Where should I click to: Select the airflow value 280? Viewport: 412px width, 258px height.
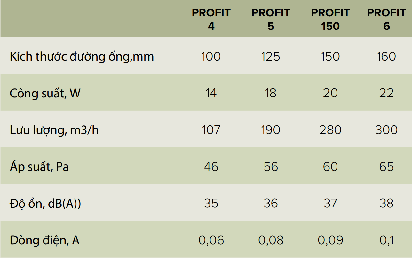pos(330,130)
